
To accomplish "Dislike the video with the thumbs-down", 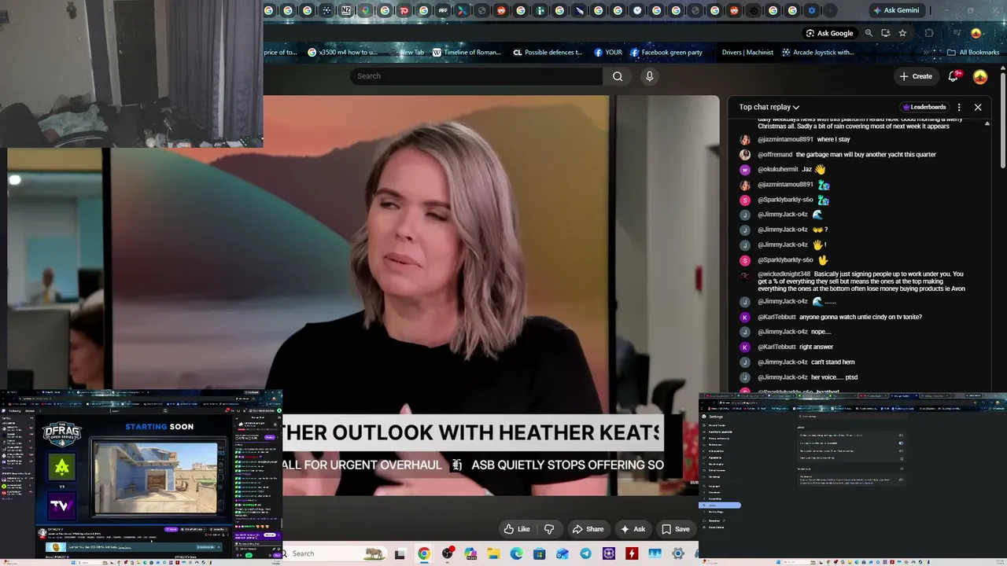I will pyautogui.click(x=549, y=529).
